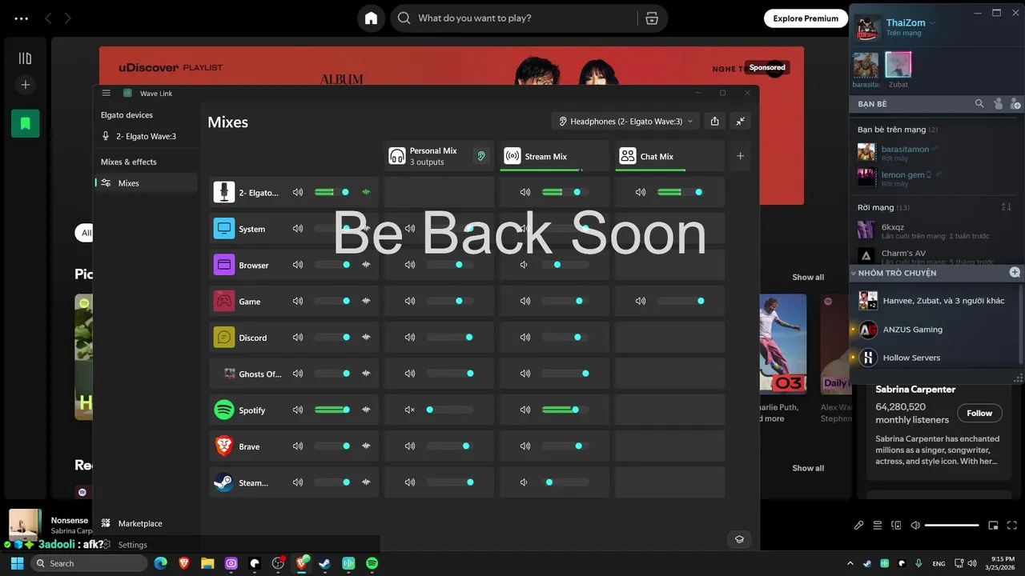Click the share/export icon beside Headphones dropdown

tap(714, 122)
